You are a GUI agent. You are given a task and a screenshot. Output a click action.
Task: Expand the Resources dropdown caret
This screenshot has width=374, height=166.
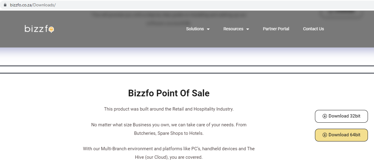(248, 29)
